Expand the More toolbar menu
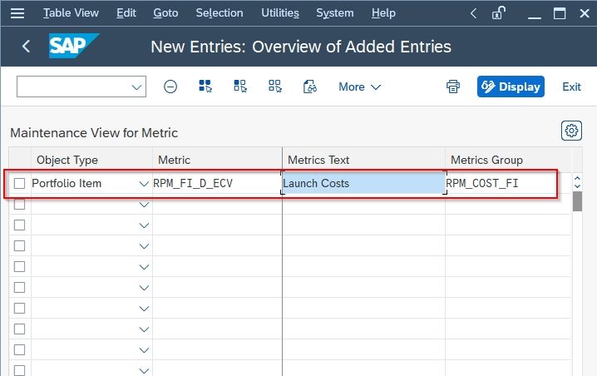Viewport: 597px width, 376px height. [x=359, y=87]
